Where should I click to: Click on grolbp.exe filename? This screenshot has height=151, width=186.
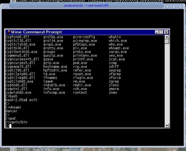click(53, 37)
